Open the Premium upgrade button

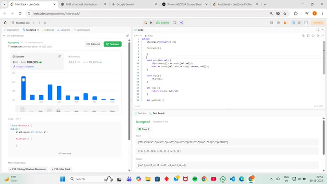pos(318,23)
